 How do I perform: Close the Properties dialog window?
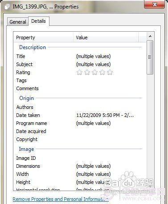point(155,4)
